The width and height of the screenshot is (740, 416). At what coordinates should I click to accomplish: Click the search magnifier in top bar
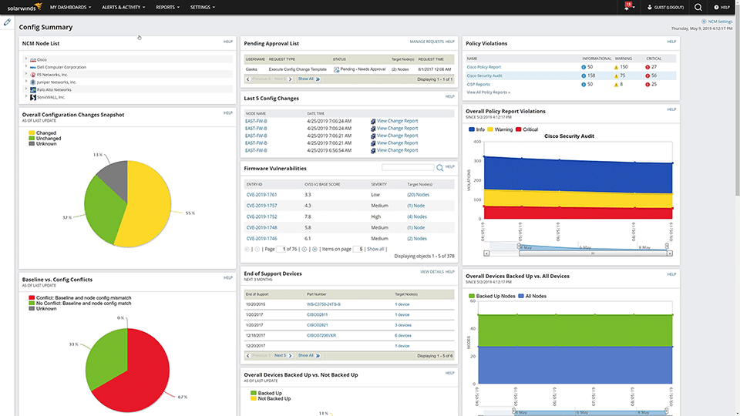pyautogui.click(x=698, y=7)
